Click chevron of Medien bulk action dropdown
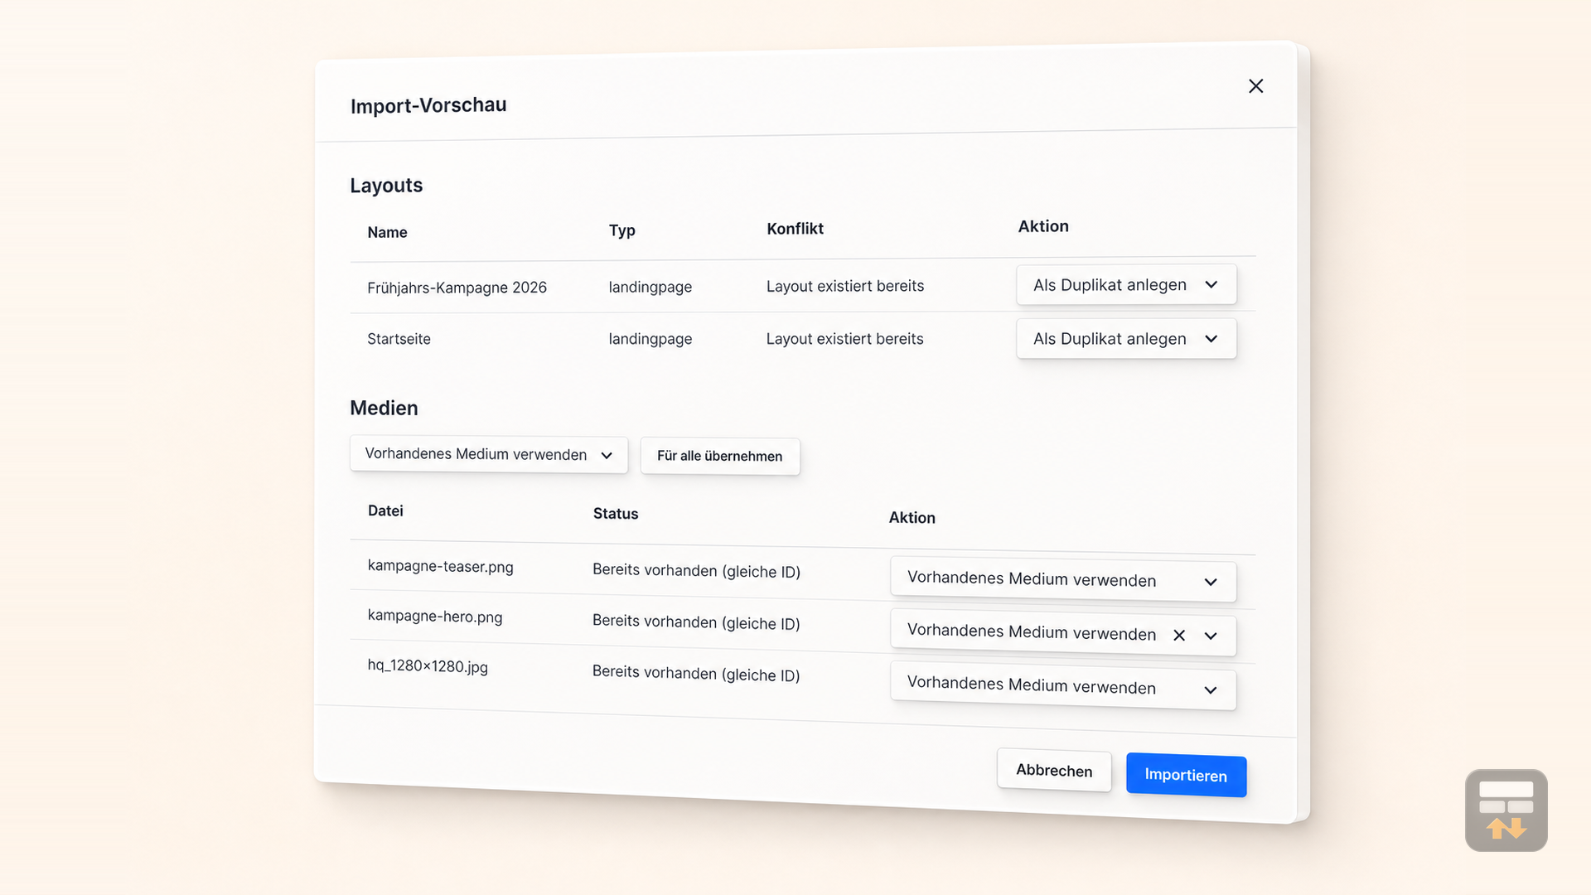Screen dimensions: 1591x895 [607, 455]
